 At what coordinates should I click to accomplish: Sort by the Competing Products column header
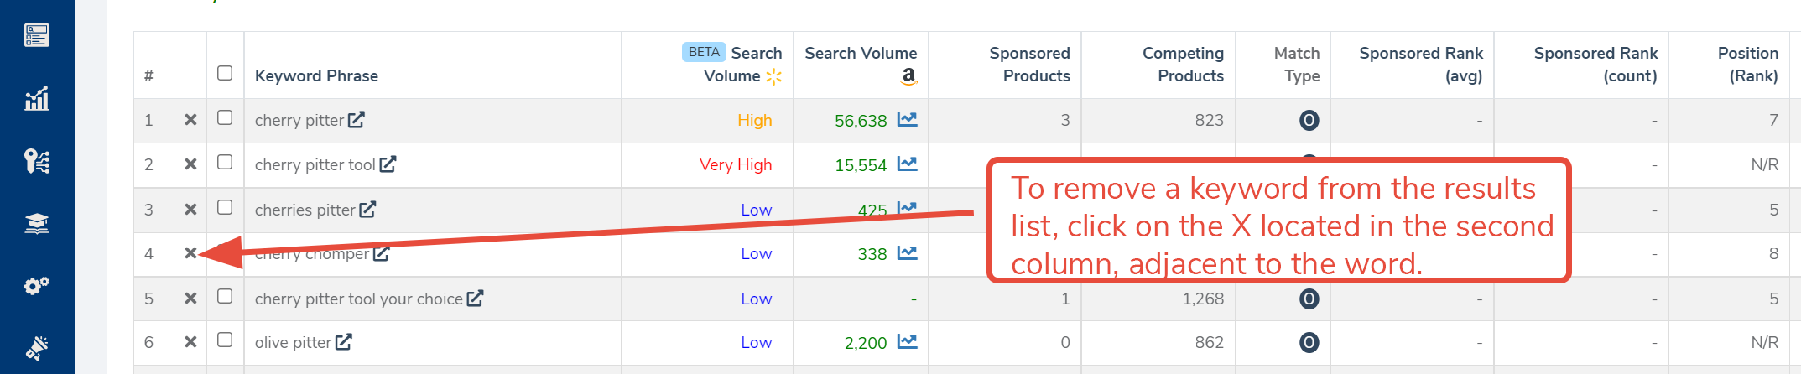(1183, 65)
